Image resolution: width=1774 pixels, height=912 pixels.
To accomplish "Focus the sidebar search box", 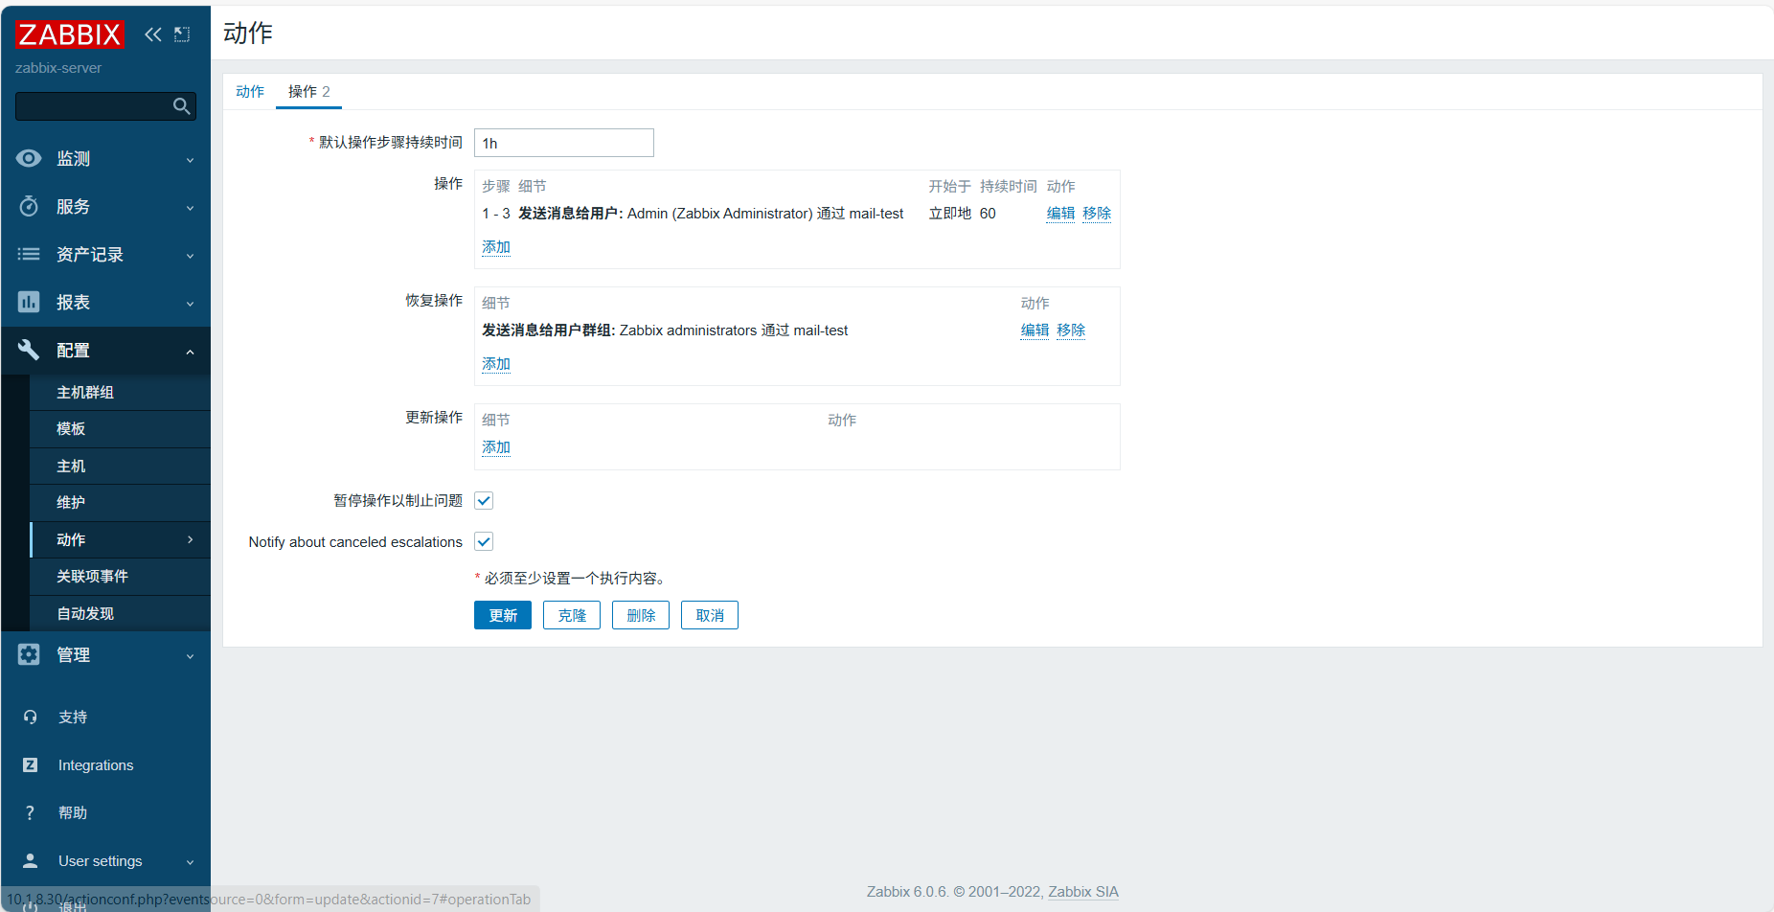I will 105,106.
